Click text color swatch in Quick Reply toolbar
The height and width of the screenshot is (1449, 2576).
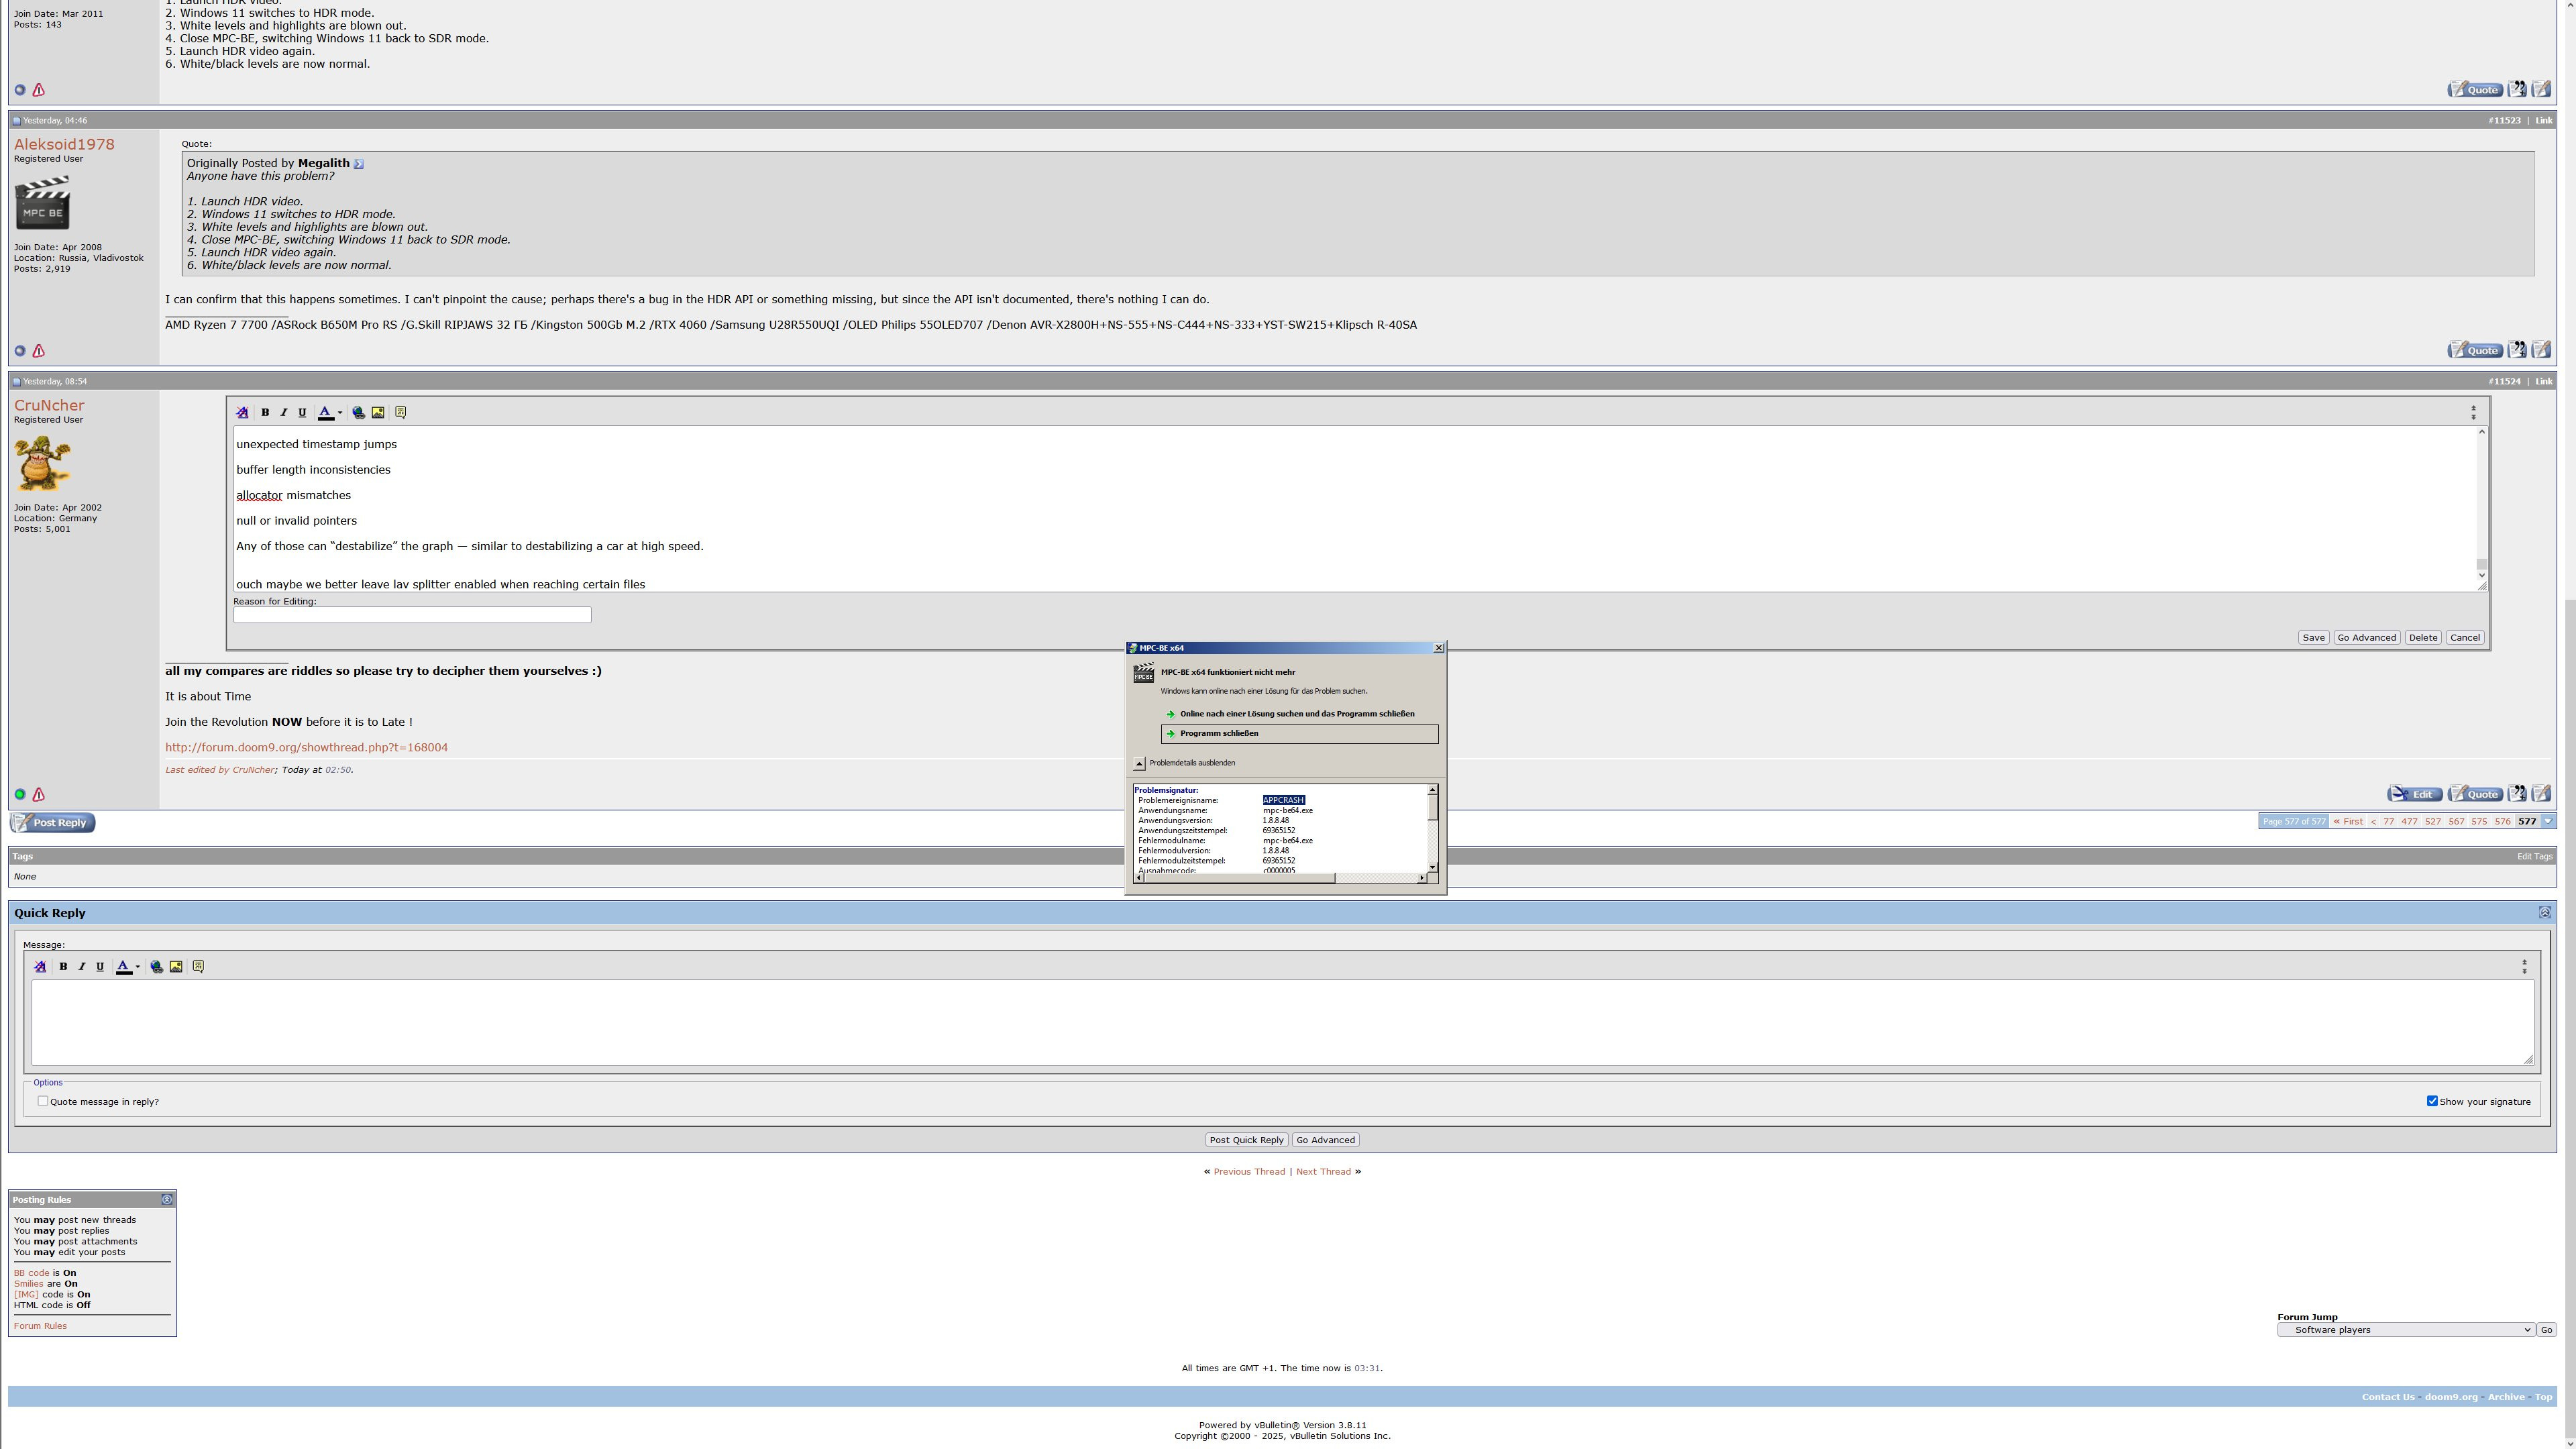pos(123,966)
